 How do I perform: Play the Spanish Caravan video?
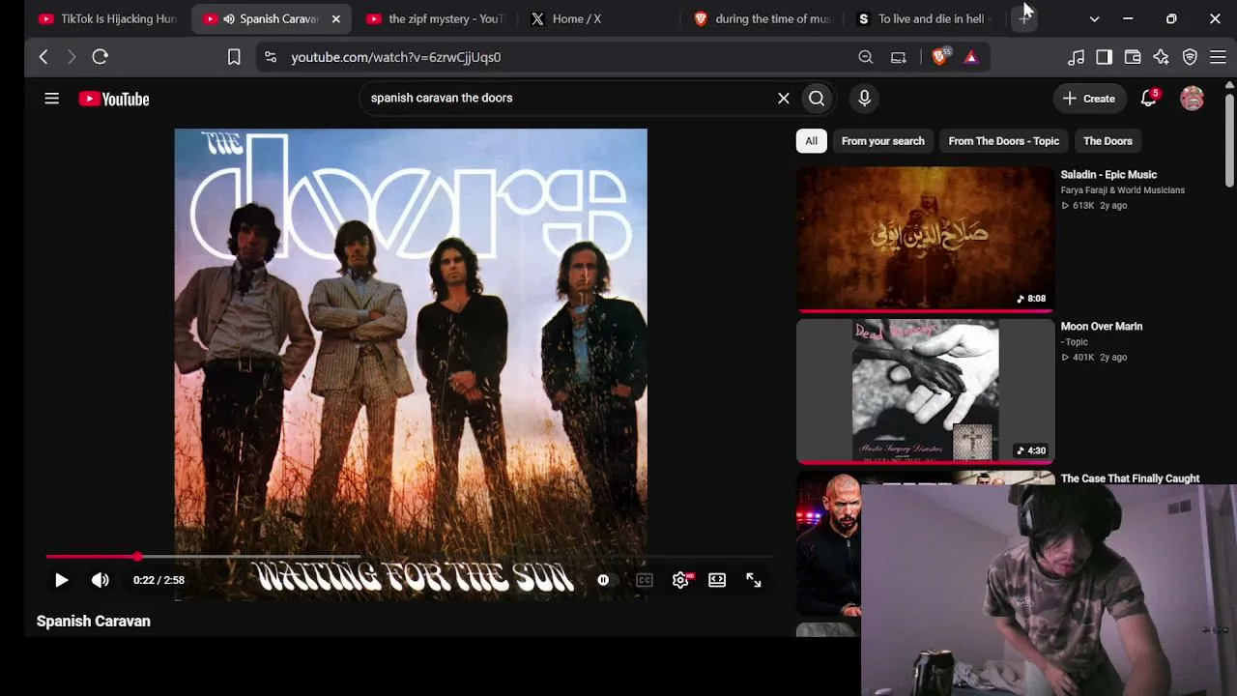coord(61,580)
